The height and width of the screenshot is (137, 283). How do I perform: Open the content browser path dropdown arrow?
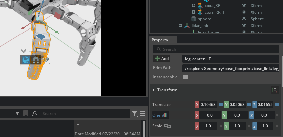[x=17, y=113]
